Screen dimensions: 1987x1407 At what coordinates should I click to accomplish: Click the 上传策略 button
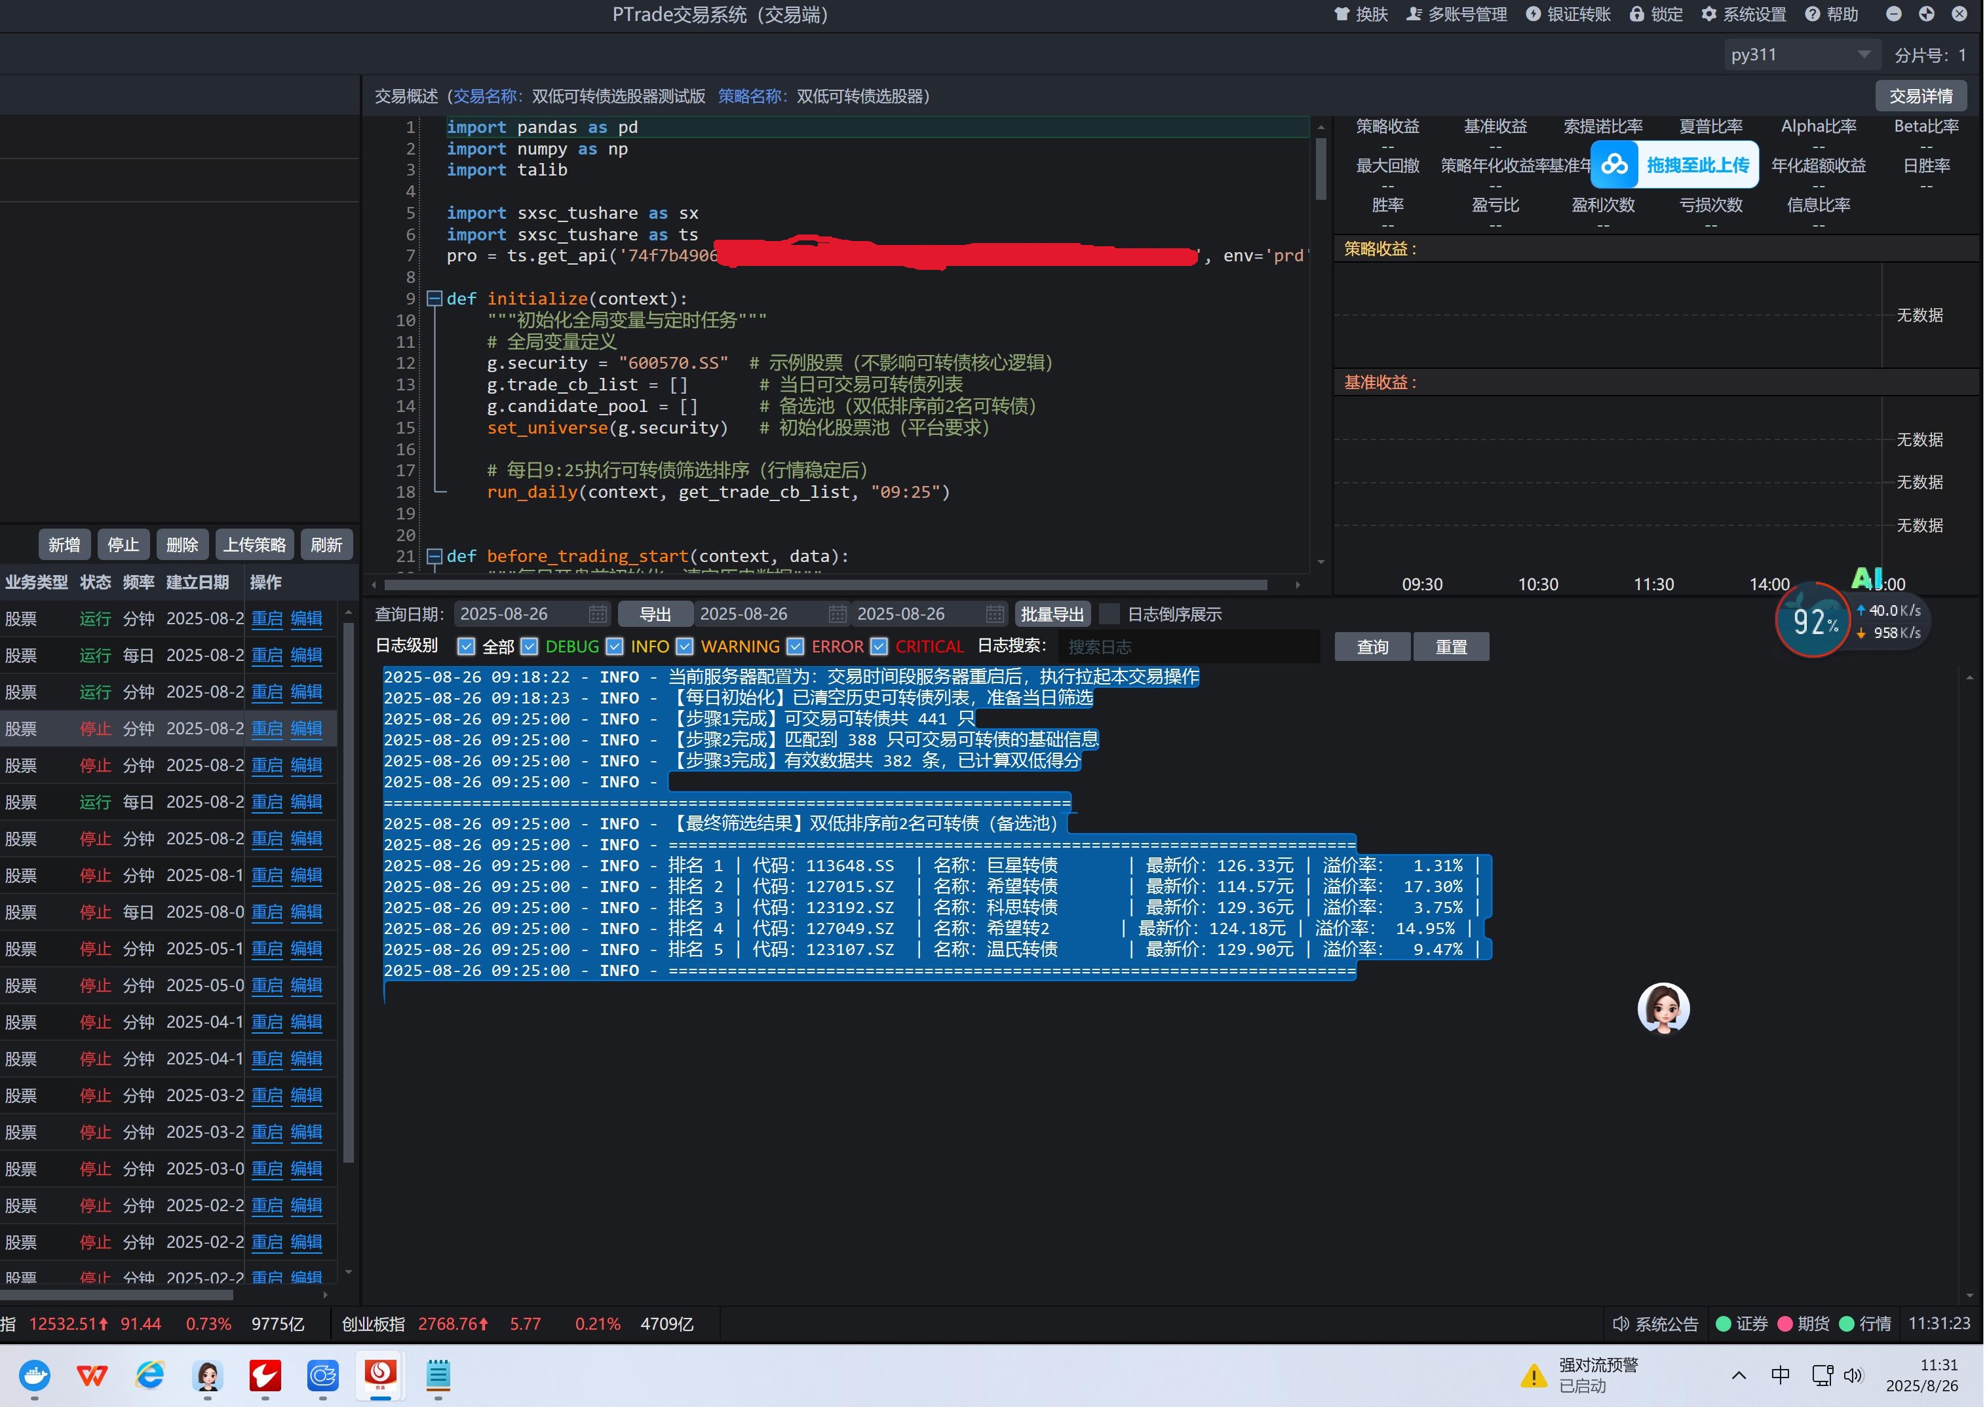[x=255, y=545]
